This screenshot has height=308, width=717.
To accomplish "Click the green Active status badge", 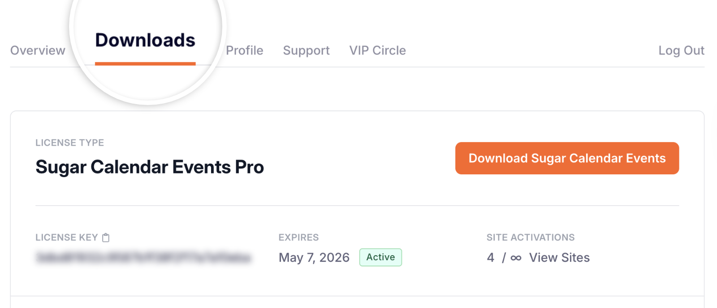I will [380, 257].
